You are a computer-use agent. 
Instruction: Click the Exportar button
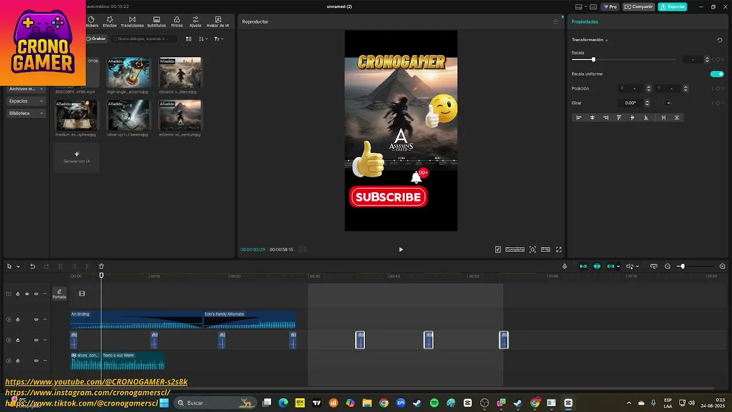click(x=673, y=7)
